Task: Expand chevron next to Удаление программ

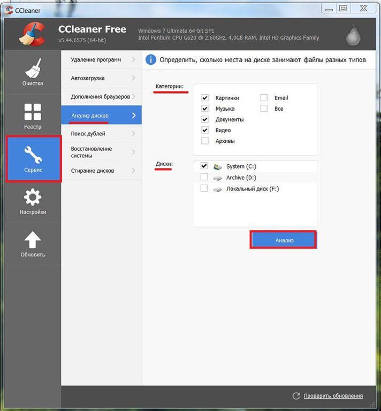Action: [x=134, y=59]
